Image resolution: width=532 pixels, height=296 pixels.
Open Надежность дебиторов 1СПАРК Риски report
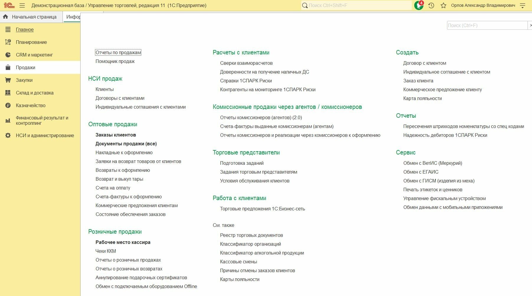[445, 135]
